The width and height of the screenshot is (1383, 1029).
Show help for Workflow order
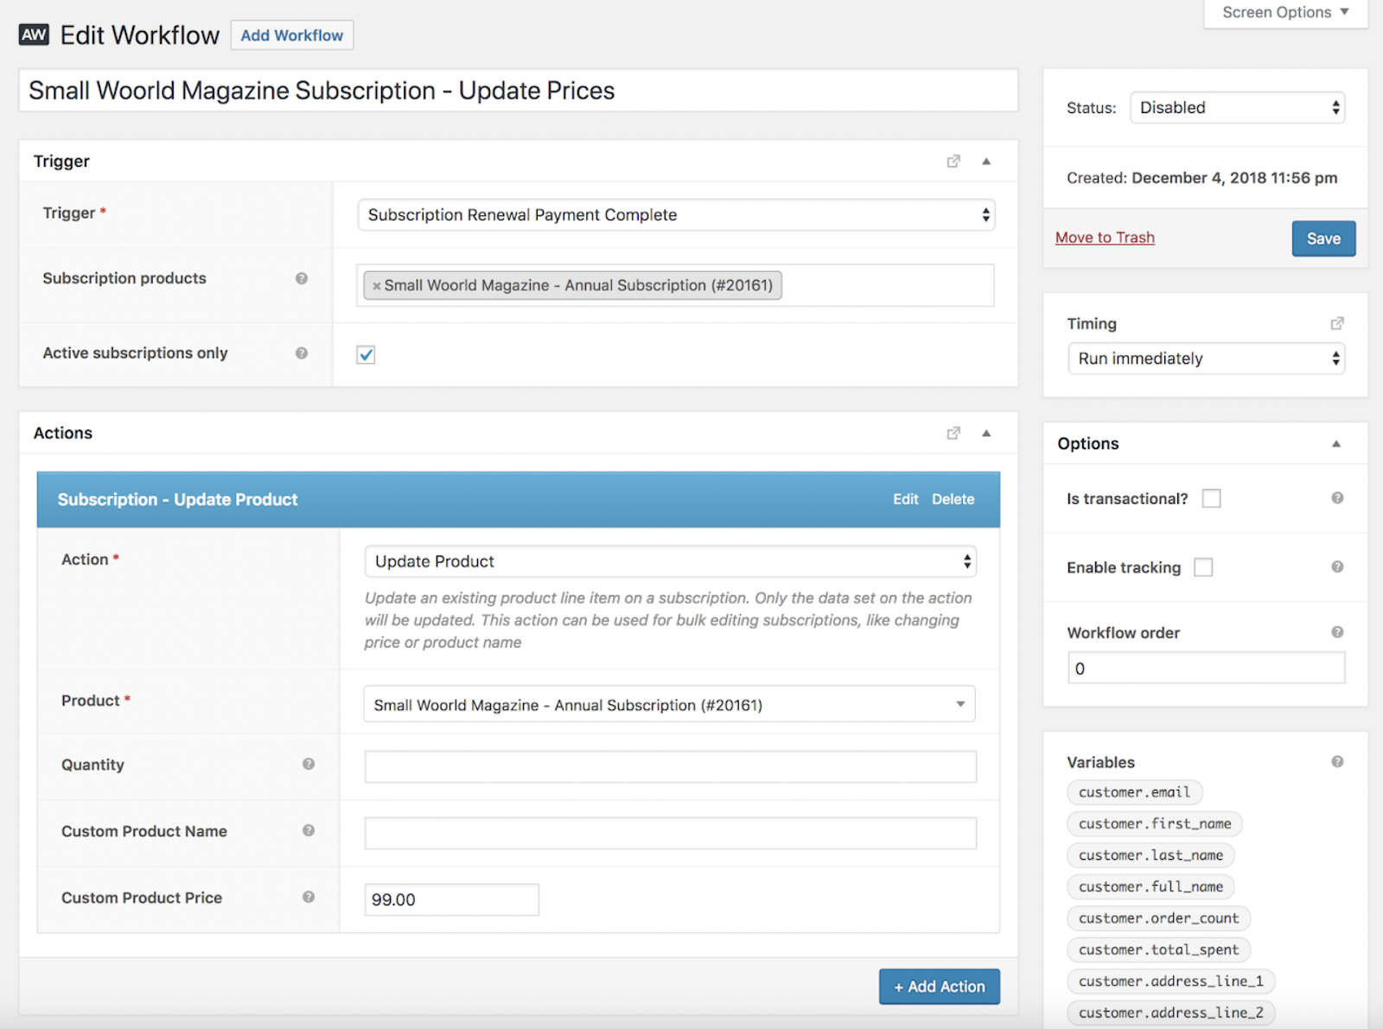point(1337,632)
